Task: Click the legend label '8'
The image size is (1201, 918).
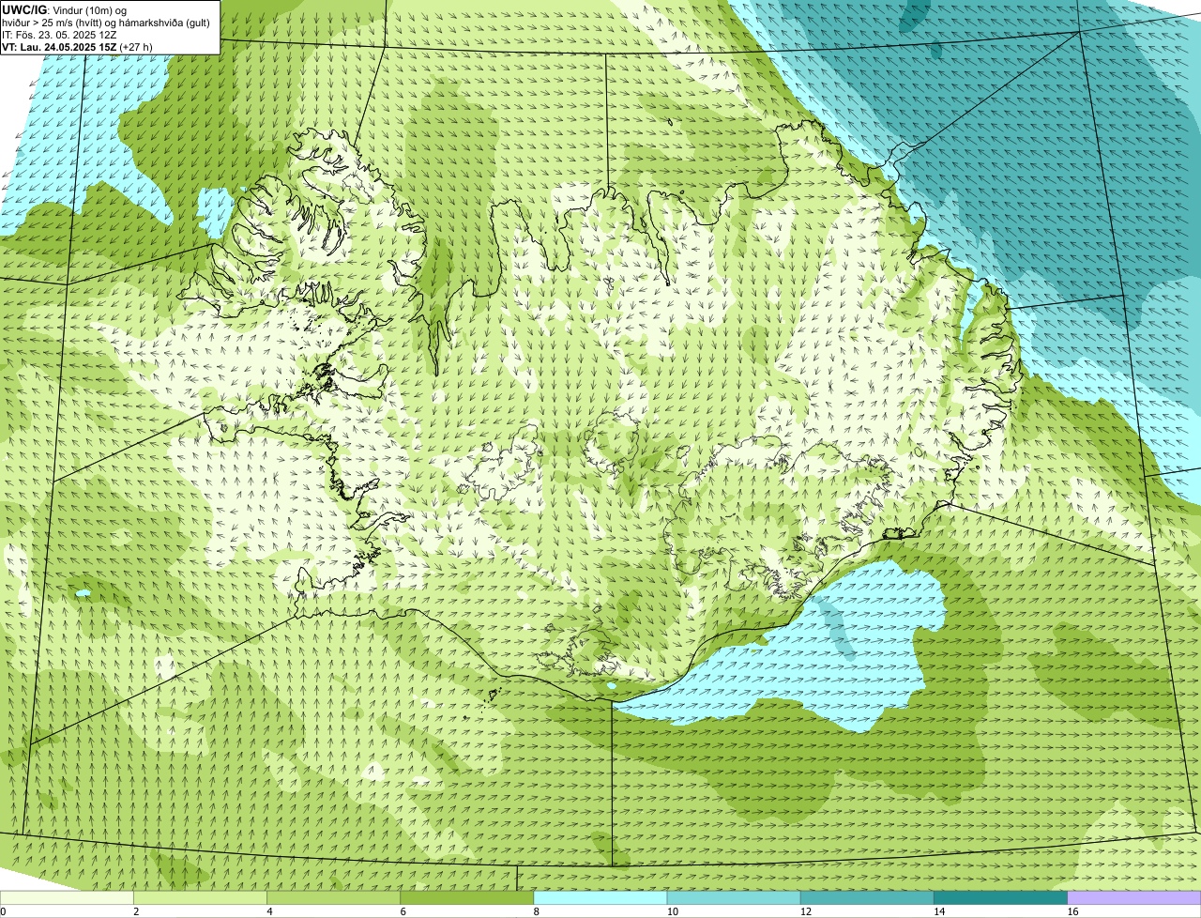Action: [536, 911]
